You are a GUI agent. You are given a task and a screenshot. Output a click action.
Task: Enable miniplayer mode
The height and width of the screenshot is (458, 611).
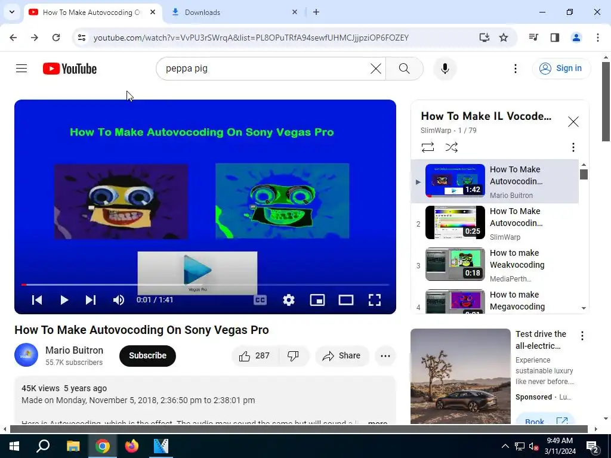click(x=317, y=300)
